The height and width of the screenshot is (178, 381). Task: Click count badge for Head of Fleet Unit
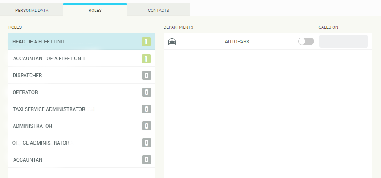coord(146,42)
